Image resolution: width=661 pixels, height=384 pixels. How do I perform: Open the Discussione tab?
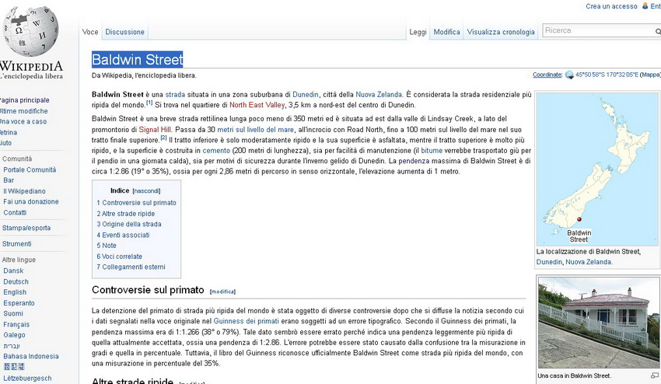124,32
